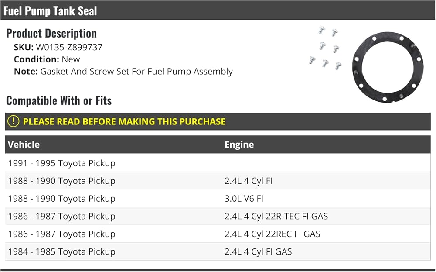Click the Vehicle column header
The height and width of the screenshot is (272, 436).
point(24,145)
